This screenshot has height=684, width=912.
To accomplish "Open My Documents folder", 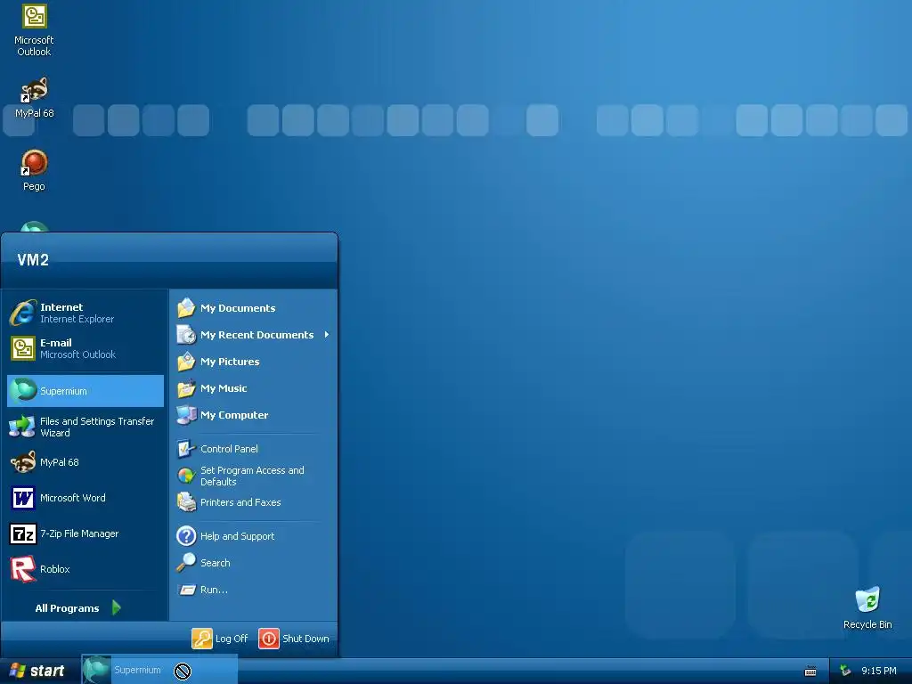I will [253, 307].
